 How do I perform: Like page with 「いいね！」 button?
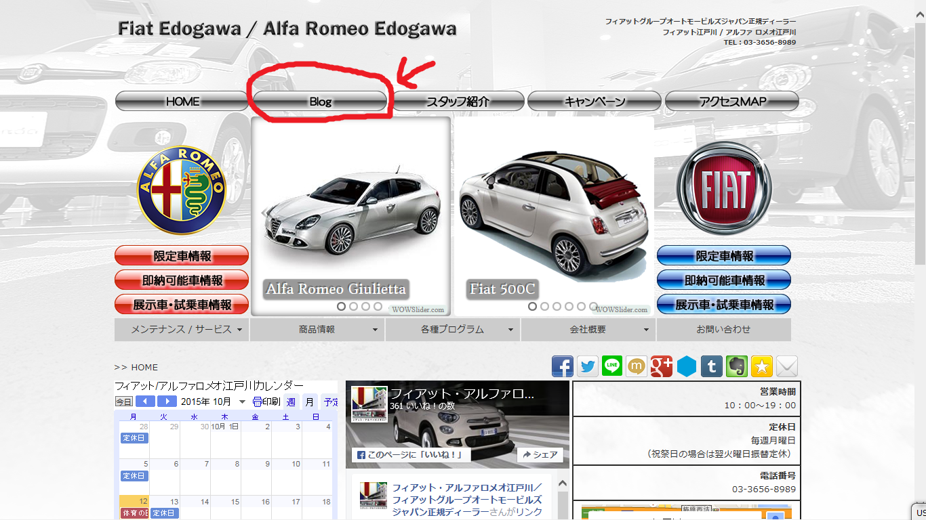411,455
